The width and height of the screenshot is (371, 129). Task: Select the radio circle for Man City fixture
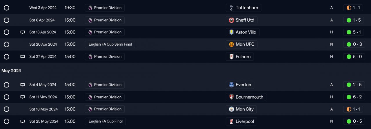(x=6, y=109)
